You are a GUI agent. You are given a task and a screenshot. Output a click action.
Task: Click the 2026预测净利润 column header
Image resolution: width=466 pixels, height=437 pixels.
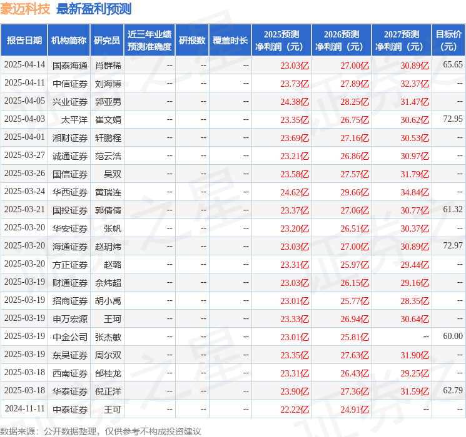point(342,40)
